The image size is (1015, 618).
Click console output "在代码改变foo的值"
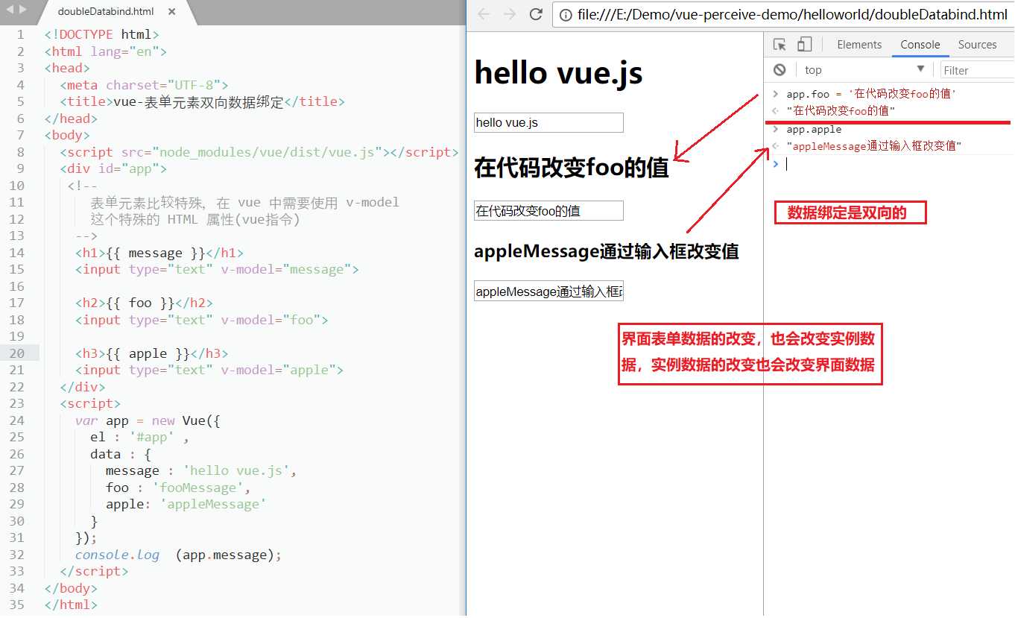[x=841, y=110]
